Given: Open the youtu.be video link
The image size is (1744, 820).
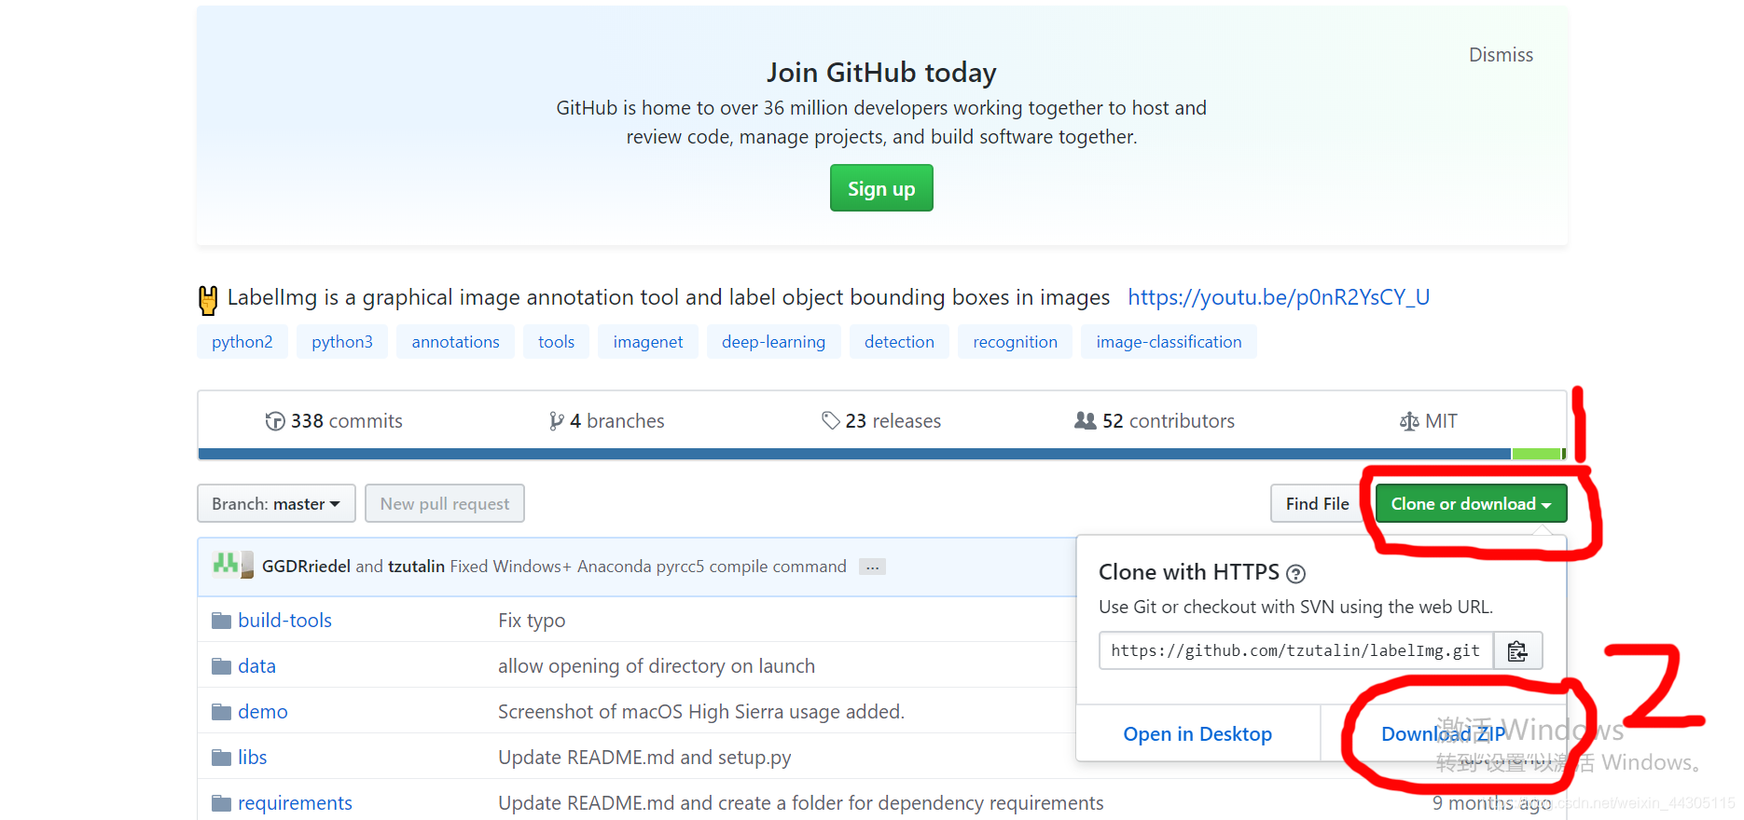Looking at the screenshot, I should (x=1279, y=297).
